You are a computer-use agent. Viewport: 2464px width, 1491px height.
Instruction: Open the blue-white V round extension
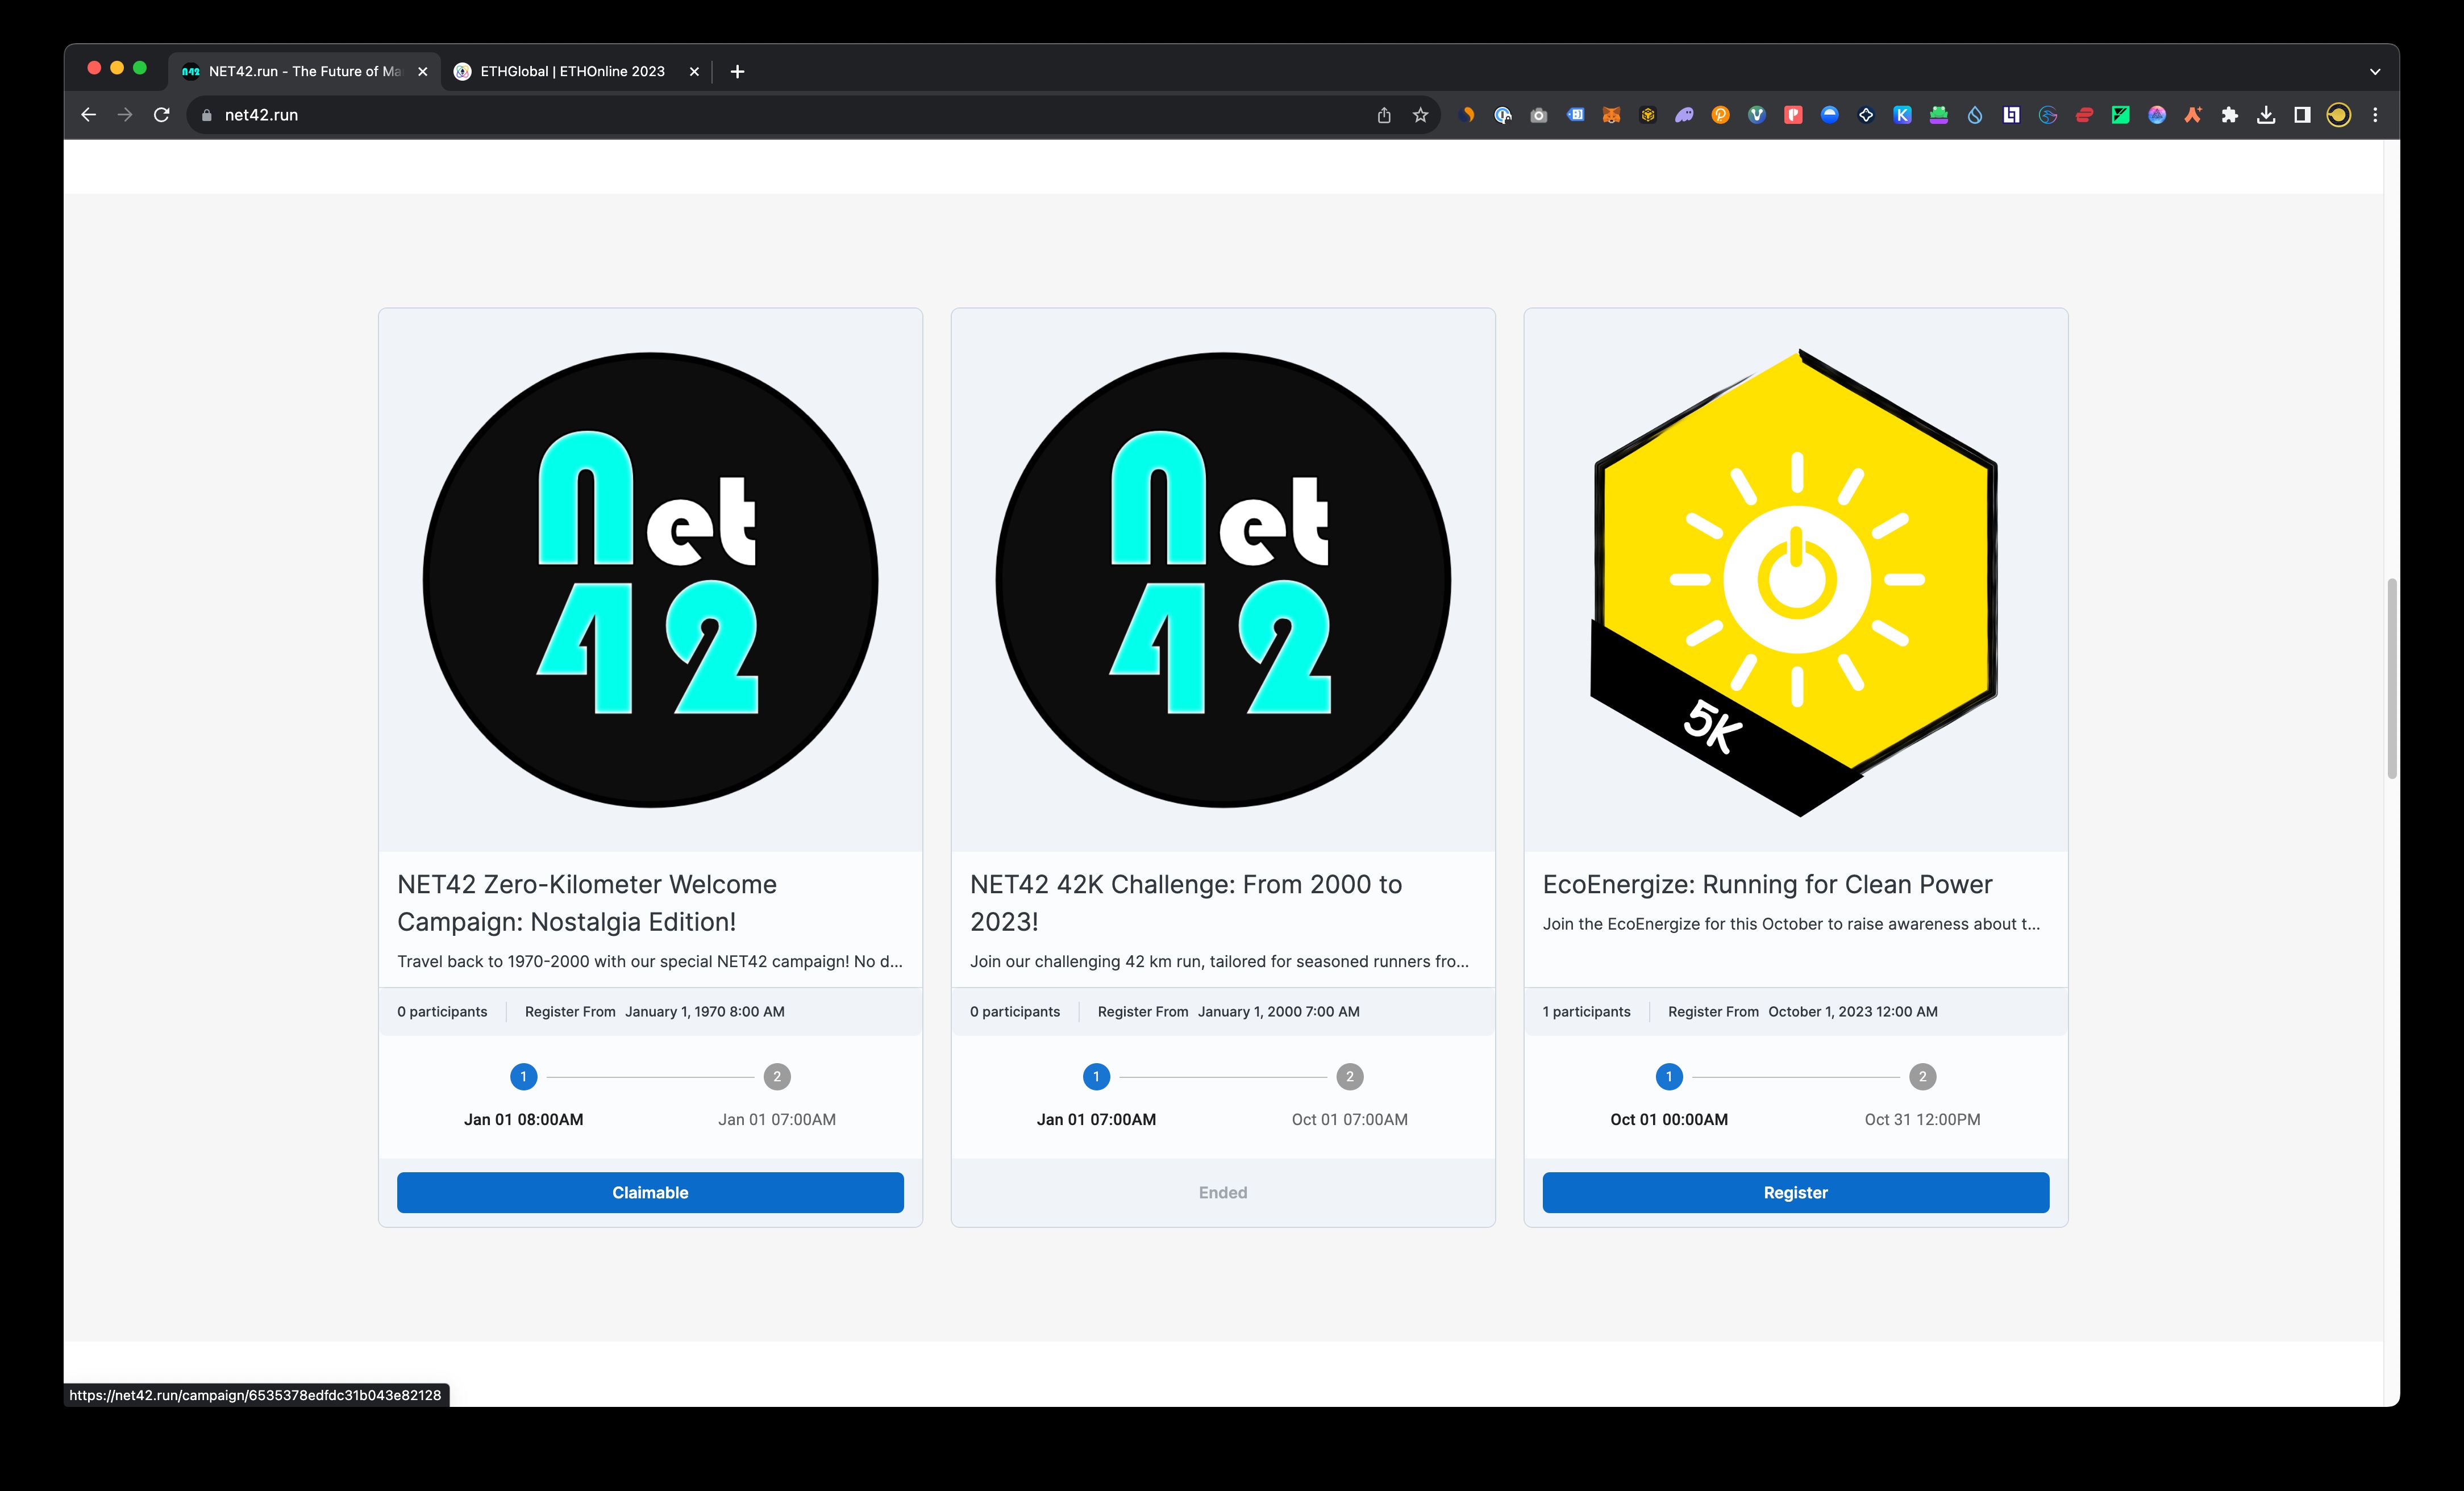coord(1757,115)
